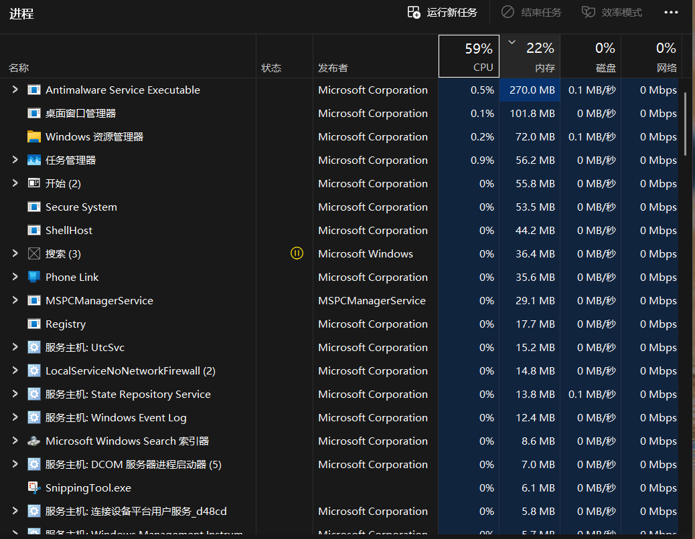Click the 任务管理器 process icon
The image size is (695, 539).
click(x=34, y=160)
